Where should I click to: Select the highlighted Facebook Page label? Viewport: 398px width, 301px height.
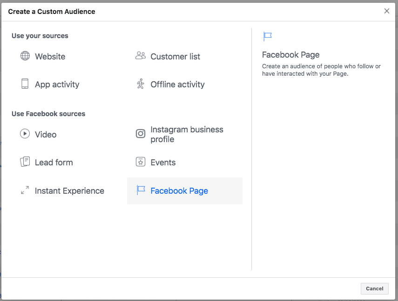click(179, 191)
